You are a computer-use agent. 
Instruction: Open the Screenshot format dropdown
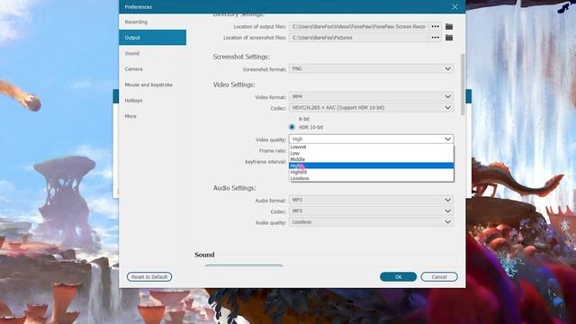point(371,68)
